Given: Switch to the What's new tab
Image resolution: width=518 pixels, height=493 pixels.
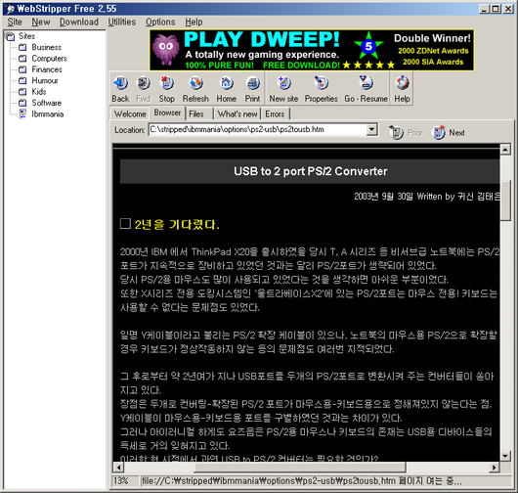Looking at the screenshot, I should click(237, 114).
